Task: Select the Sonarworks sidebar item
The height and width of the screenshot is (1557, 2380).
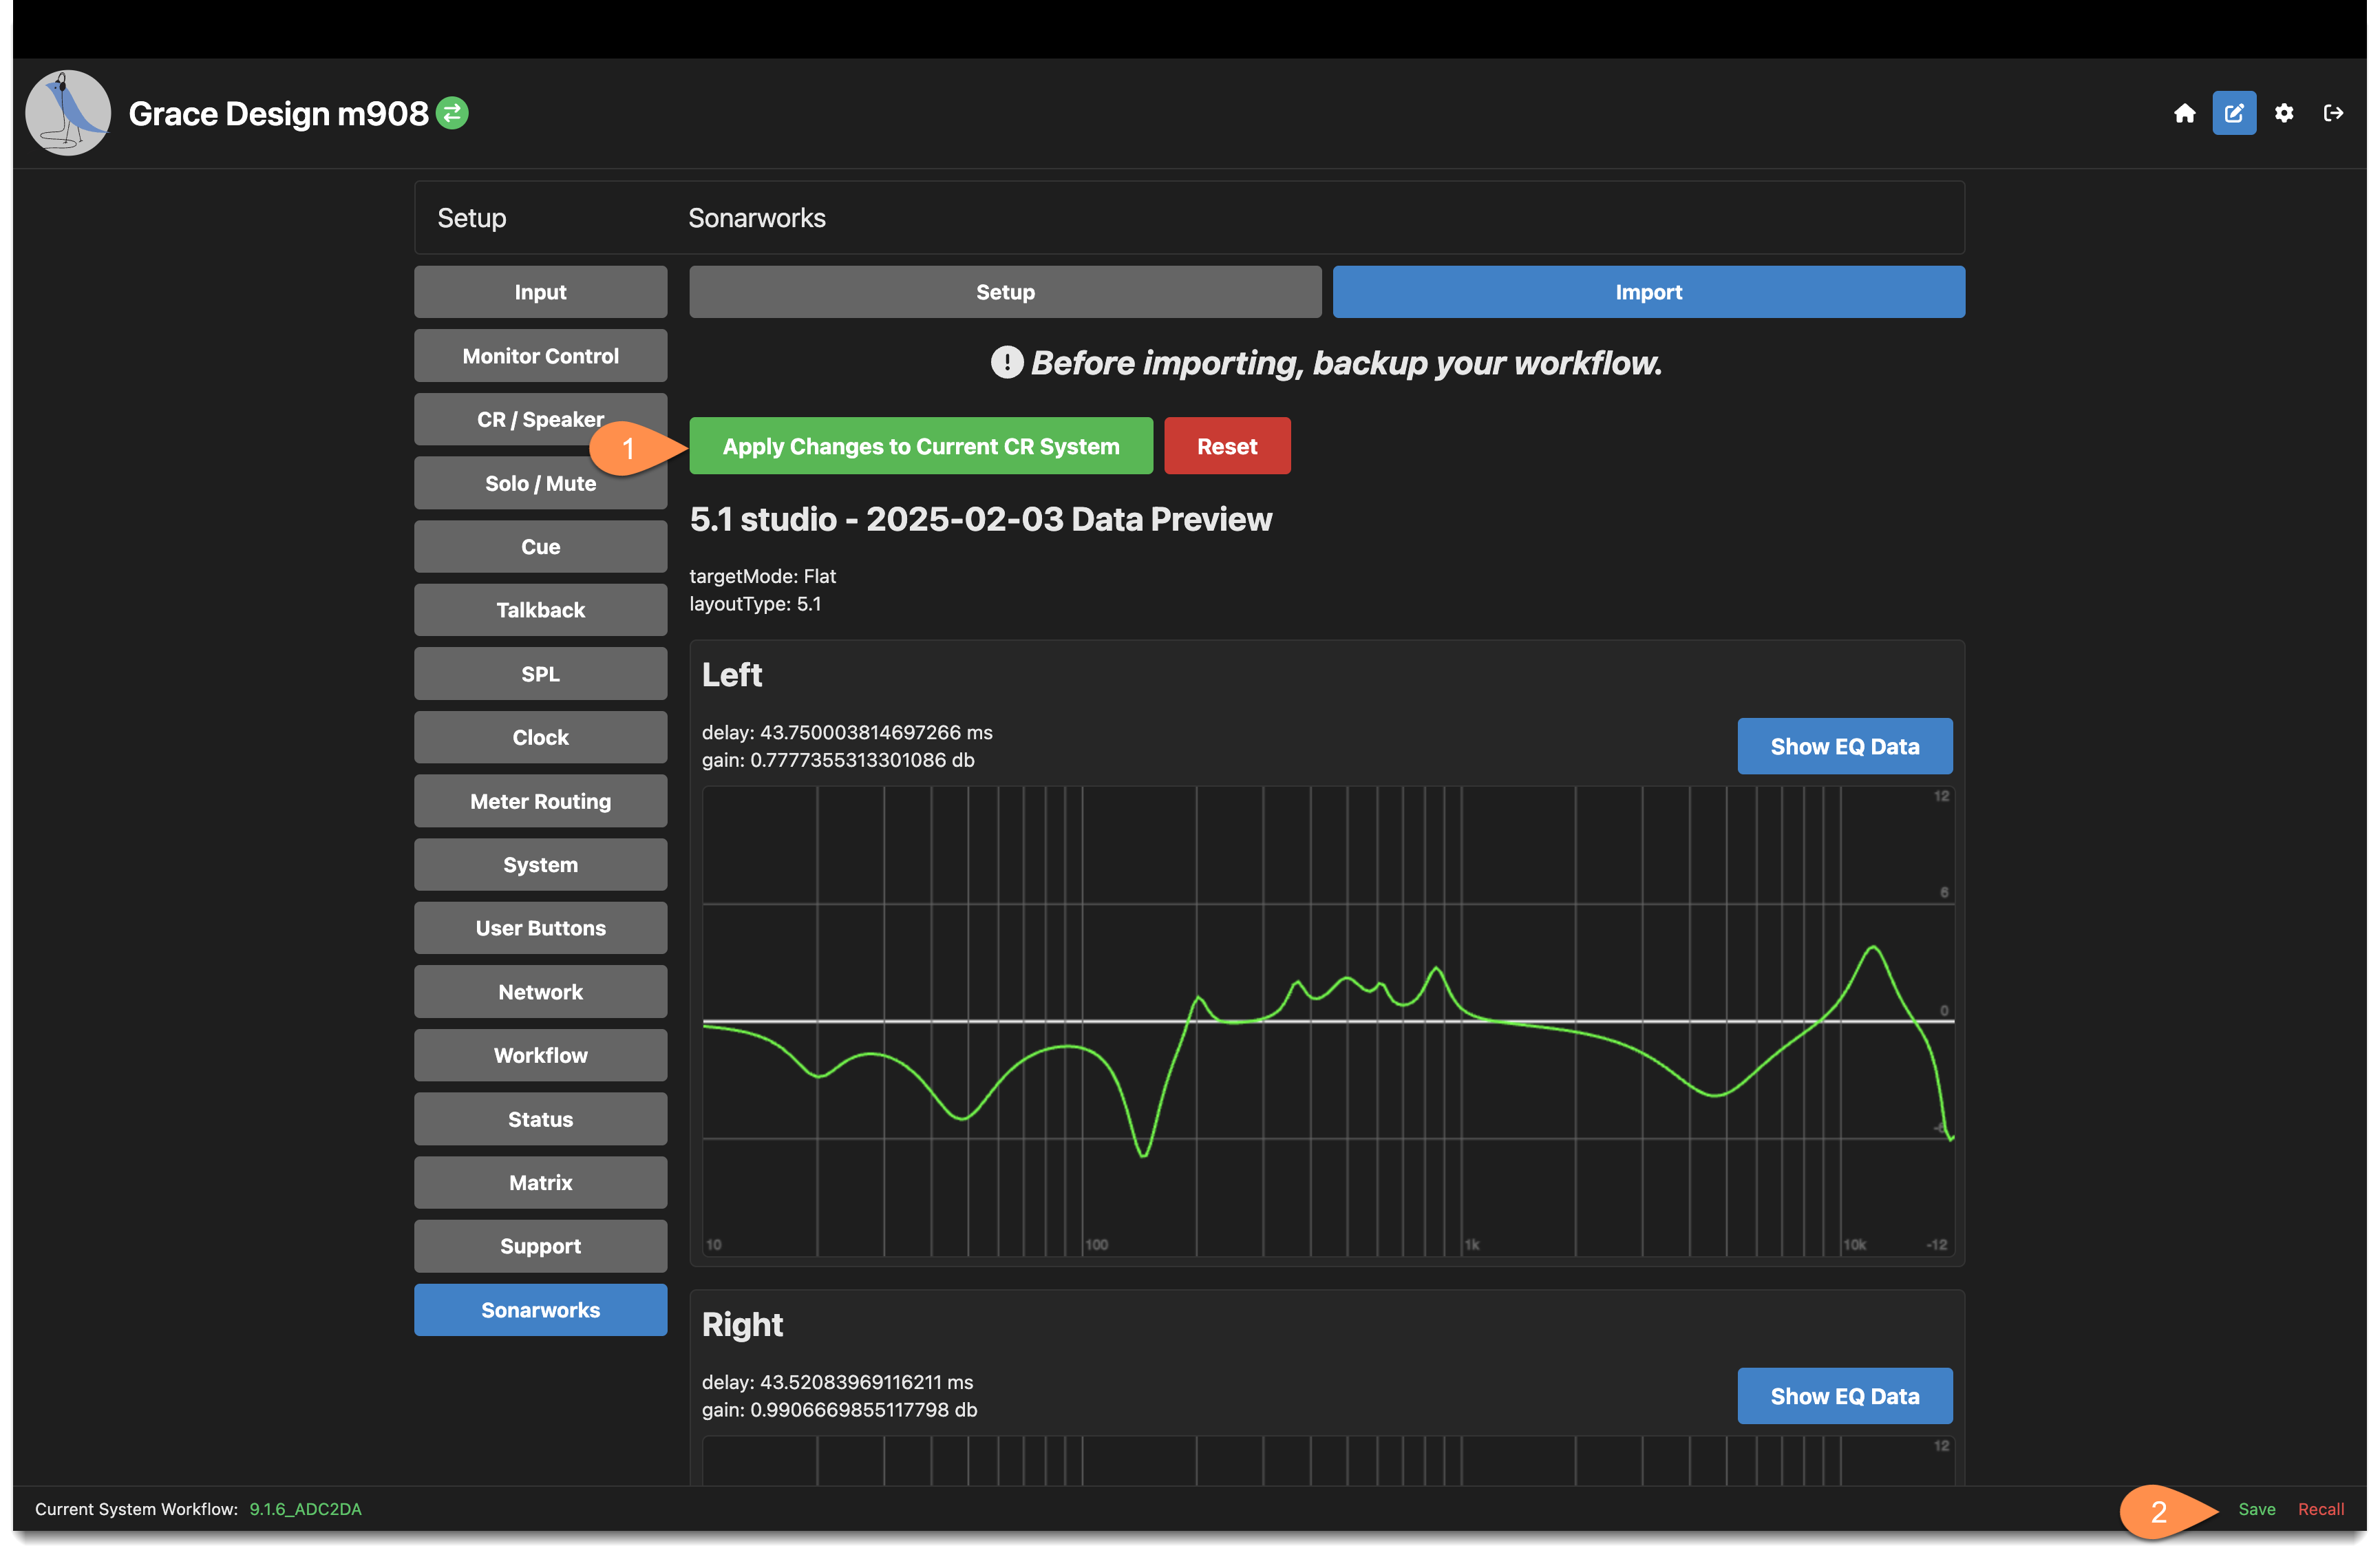Action: (540, 1310)
